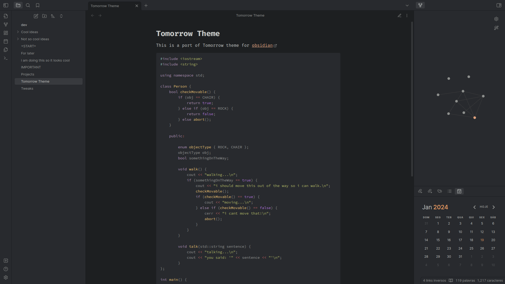Navigate back in note history
This screenshot has height=284, width=505.
pyautogui.click(x=93, y=16)
